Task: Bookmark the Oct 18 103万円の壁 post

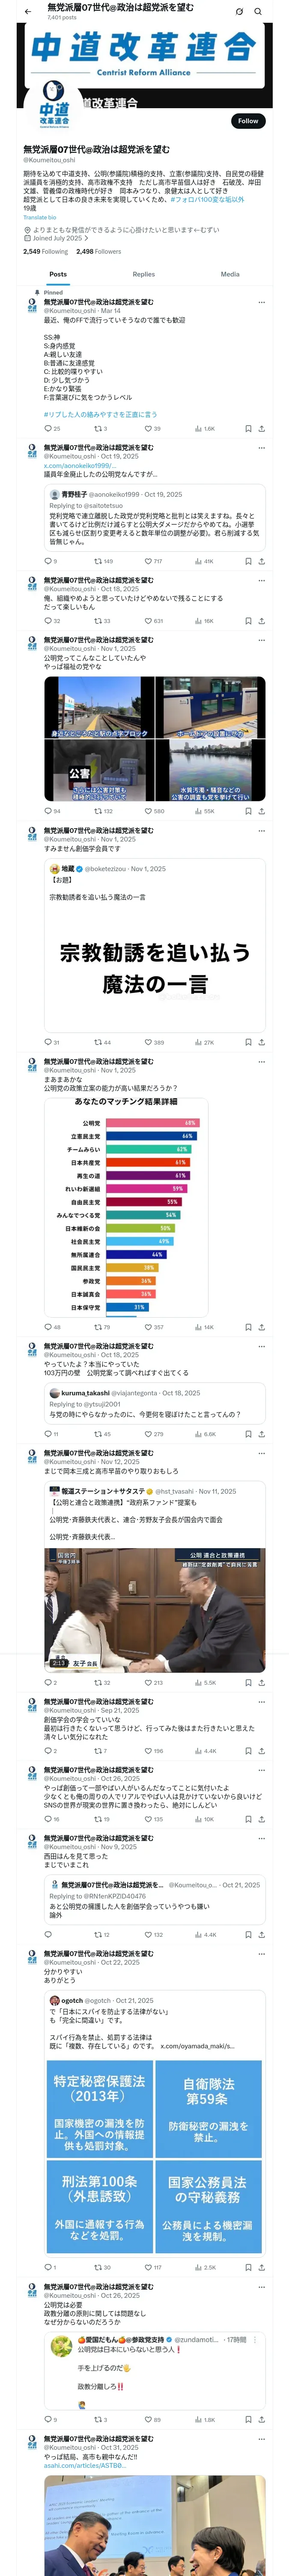Action: click(x=248, y=1434)
